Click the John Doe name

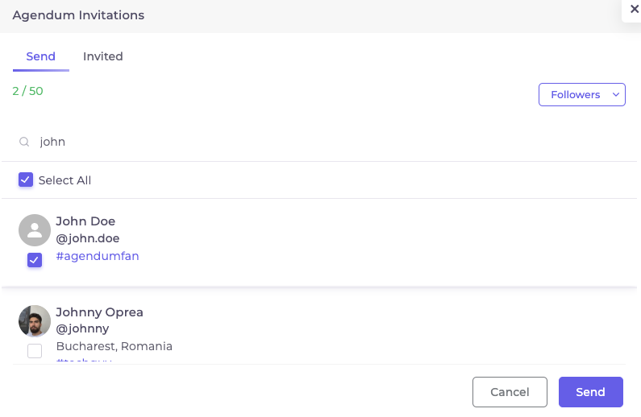85,221
